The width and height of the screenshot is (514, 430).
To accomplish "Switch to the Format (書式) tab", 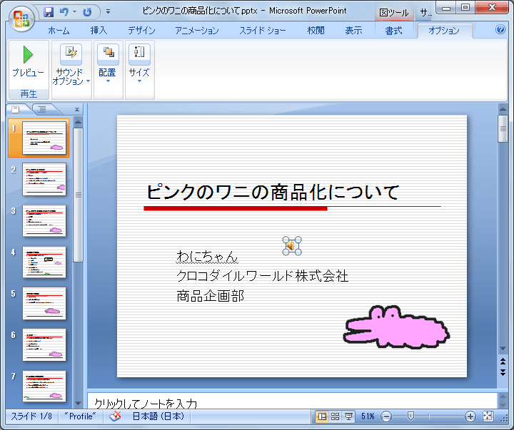I will [x=393, y=31].
